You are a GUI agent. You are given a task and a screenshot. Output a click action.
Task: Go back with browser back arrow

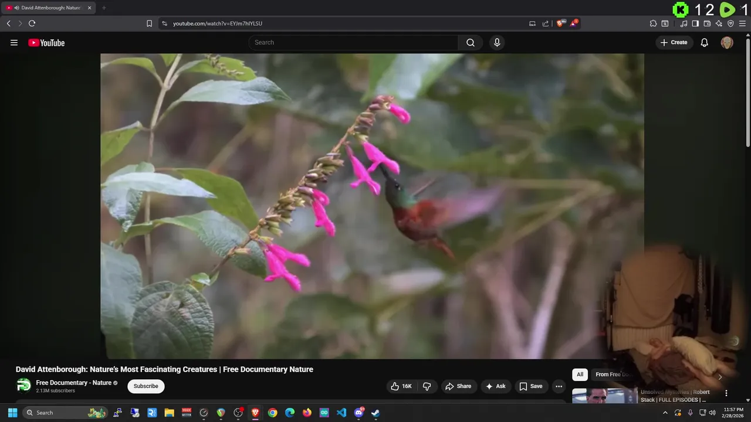[x=8, y=23]
